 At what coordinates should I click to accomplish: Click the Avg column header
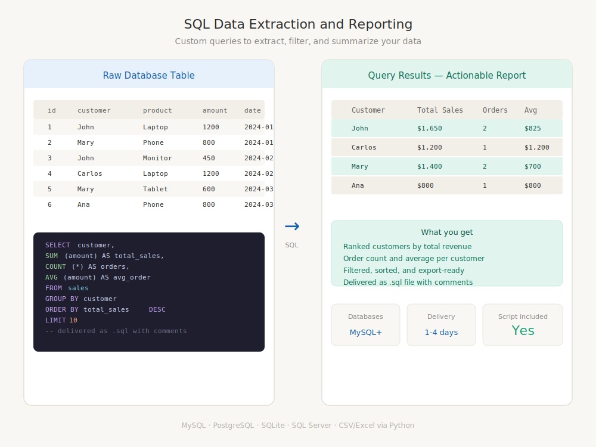tap(530, 110)
